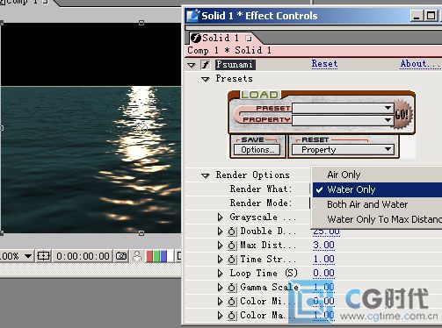
Task: Minimize the Effect Controls window
Action: point(417,16)
